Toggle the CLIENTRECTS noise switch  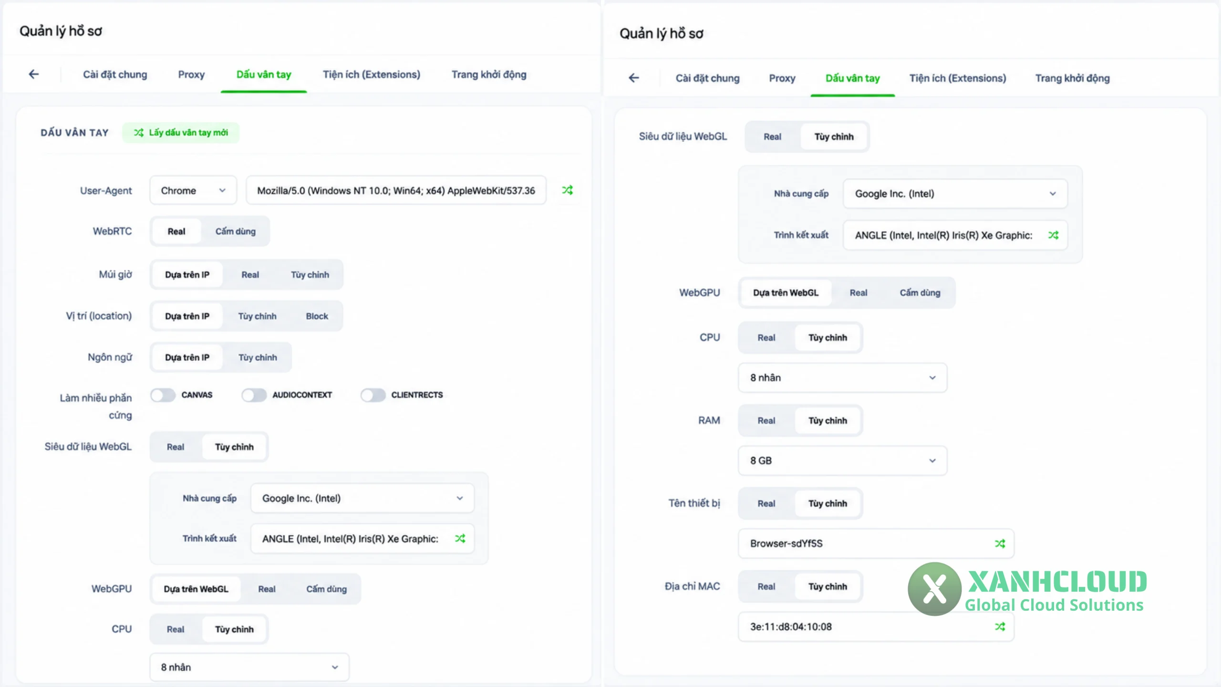(x=373, y=395)
